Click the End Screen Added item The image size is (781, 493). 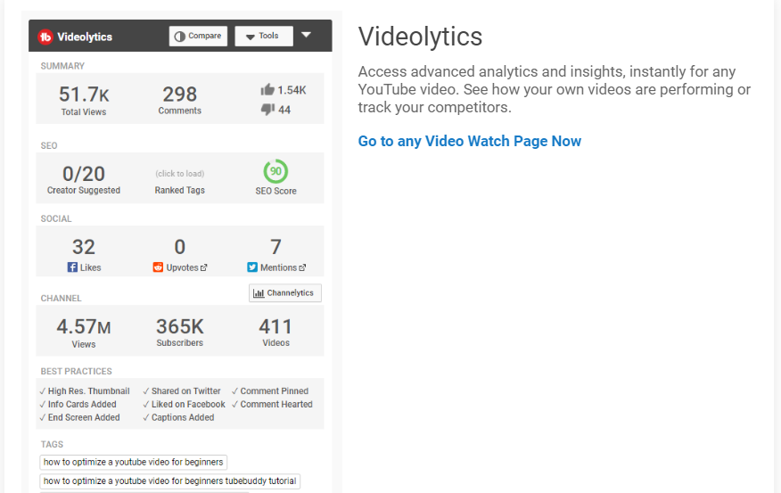pyautogui.click(x=79, y=417)
